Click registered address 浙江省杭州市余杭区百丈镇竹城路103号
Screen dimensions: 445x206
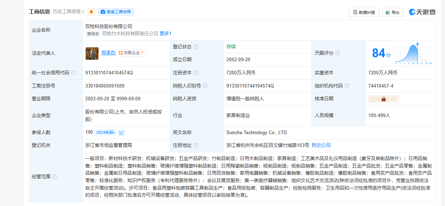pyautogui.click(x=268, y=145)
